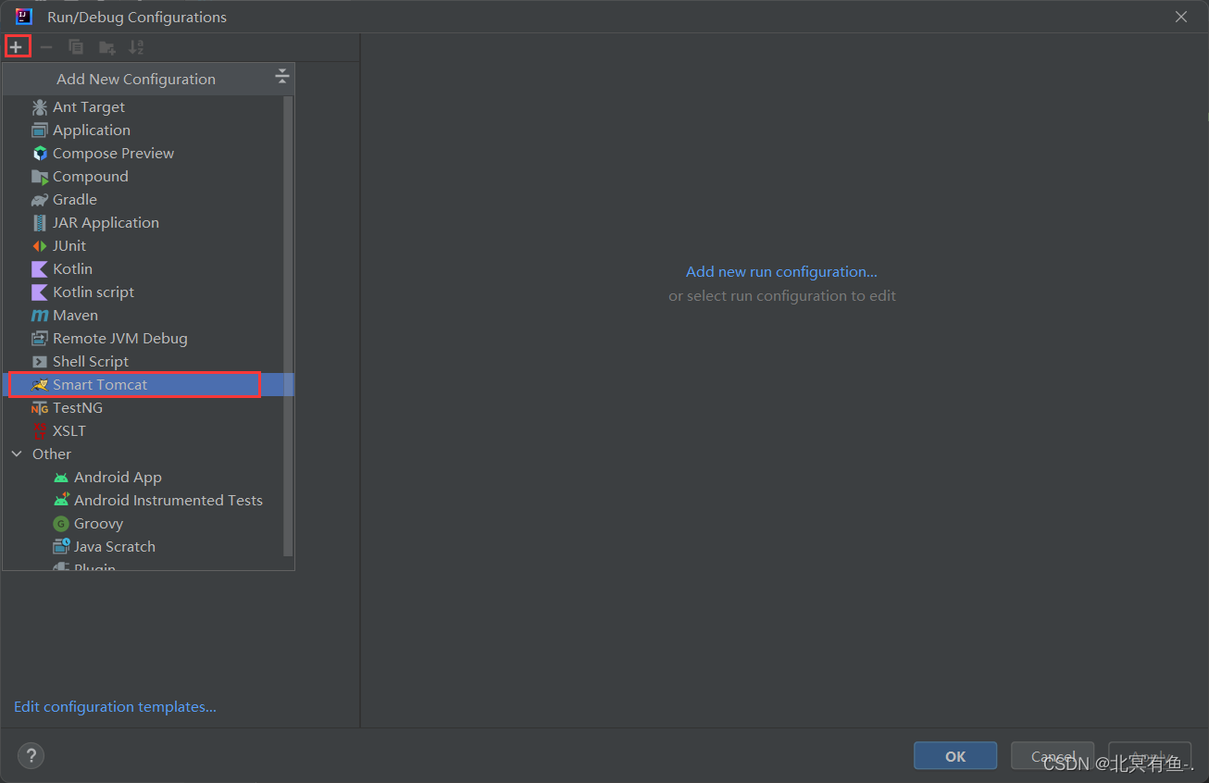Screen dimensions: 1209x783
Task: Choose the Remote JVM Debug configuration type
Action: 148,339
